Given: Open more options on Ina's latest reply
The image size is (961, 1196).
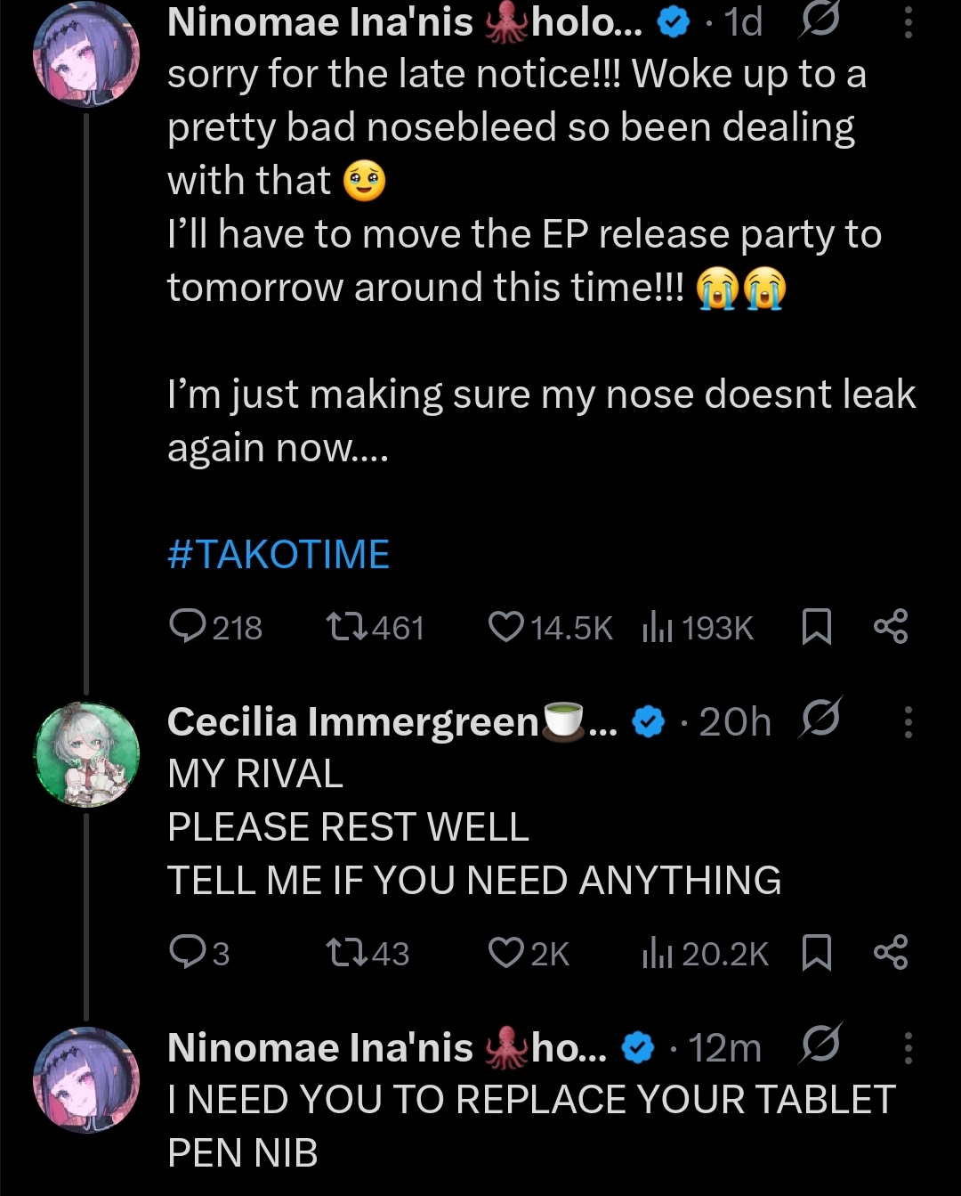Looking at the screenshot, I should click(x=908, y=1048).
